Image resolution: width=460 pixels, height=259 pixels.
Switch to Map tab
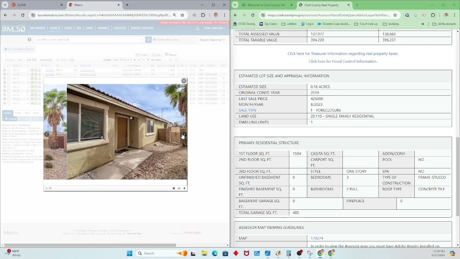tap(157, 55)
